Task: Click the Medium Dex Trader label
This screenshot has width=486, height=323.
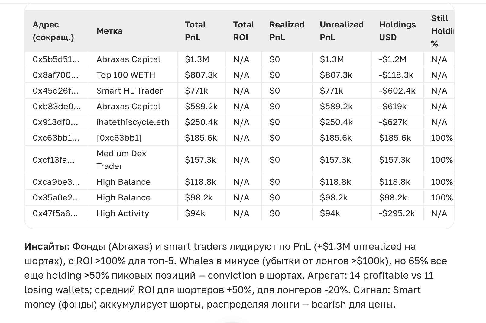Action: [x=121, y=160]
